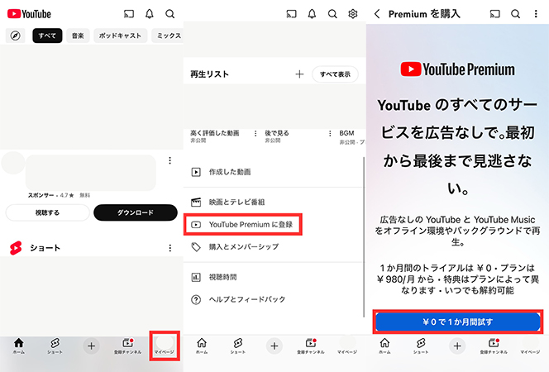Select YouTube Premium に登録

242,224
